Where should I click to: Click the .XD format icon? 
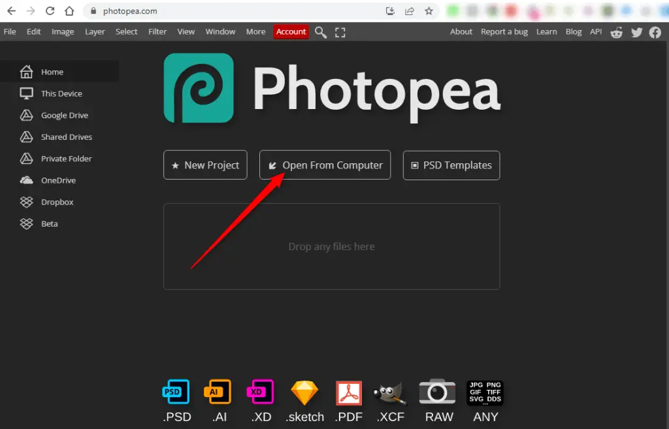(x=260, y=392)
